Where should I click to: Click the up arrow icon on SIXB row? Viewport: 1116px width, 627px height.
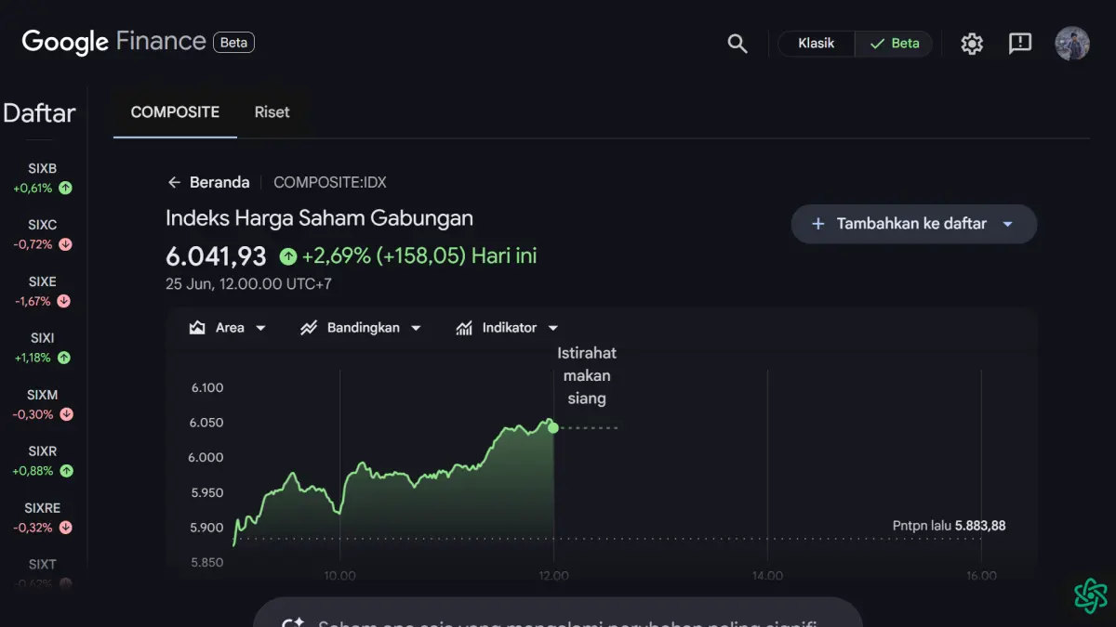tap(65, 188)
